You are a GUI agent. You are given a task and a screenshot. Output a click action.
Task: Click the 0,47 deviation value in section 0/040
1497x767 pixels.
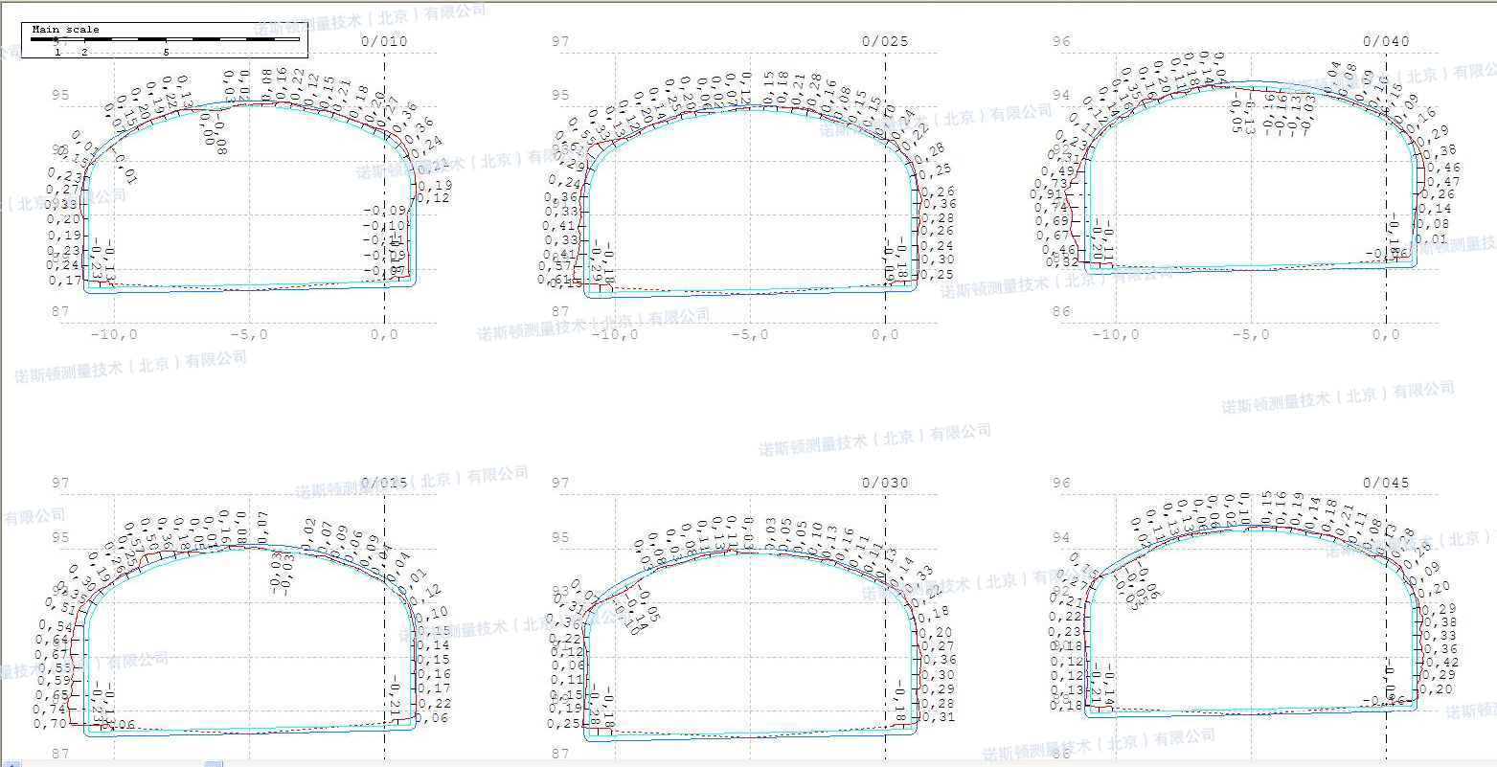click(1444, 182)
